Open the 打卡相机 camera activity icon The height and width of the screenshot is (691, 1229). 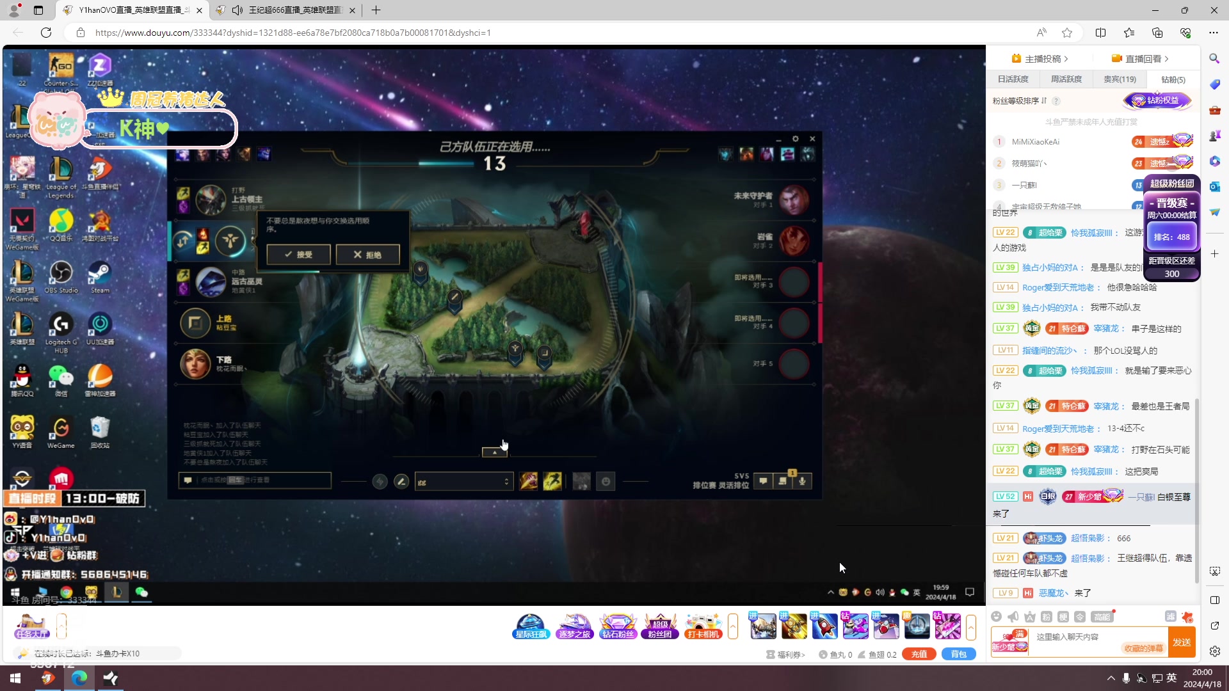click(703, 626)
